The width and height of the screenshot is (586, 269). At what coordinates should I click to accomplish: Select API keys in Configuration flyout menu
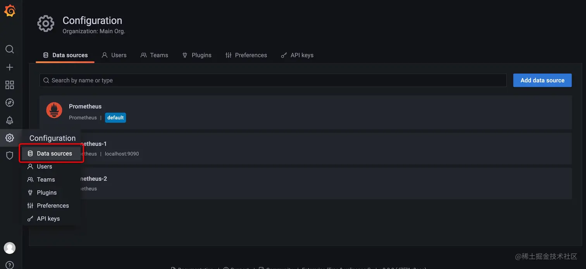[51, 219]
